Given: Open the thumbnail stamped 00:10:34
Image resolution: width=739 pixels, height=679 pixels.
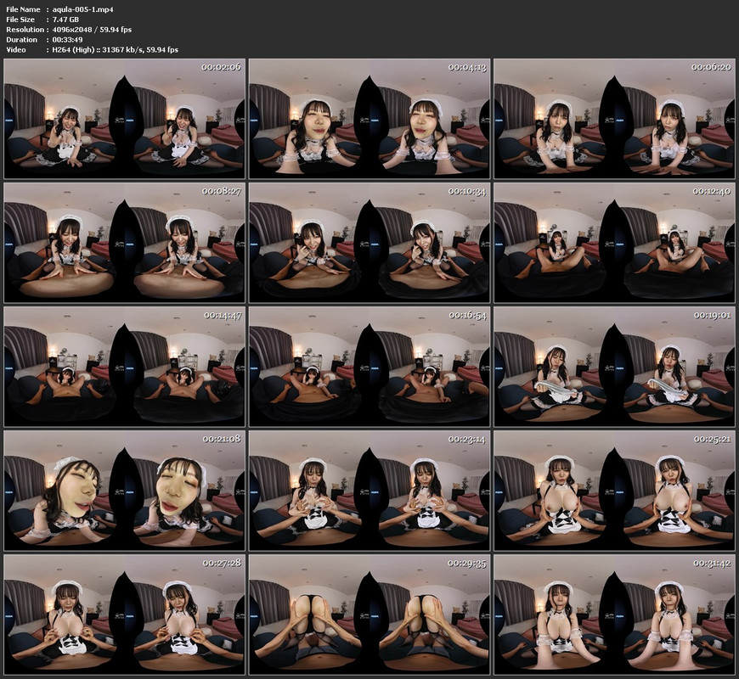Looking at the screenshot, I should click(x=369, y=243).
